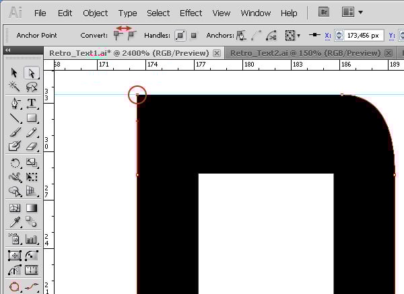
Task: Select the Direct Selection tool
Action: (31, 73)
